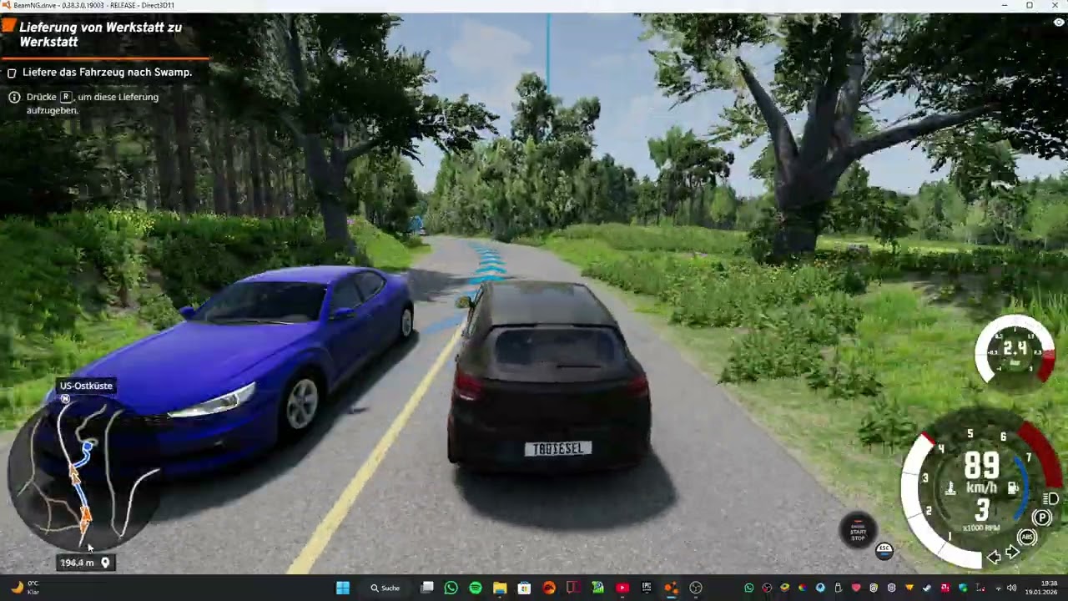Click the Wi-Fi network tray icon
Image resolution: width=1068 pixels, height=601 pixels.
[999, 588]
